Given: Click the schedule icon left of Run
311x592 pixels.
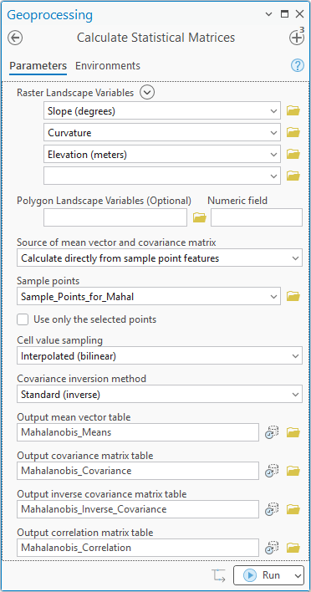Looking at the screenshot, I should pyautogui.click(x=219, y=575).
